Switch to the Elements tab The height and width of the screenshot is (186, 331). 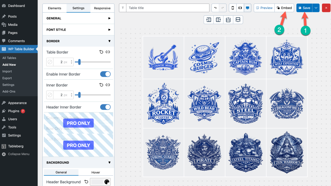[x=55, y=8]
